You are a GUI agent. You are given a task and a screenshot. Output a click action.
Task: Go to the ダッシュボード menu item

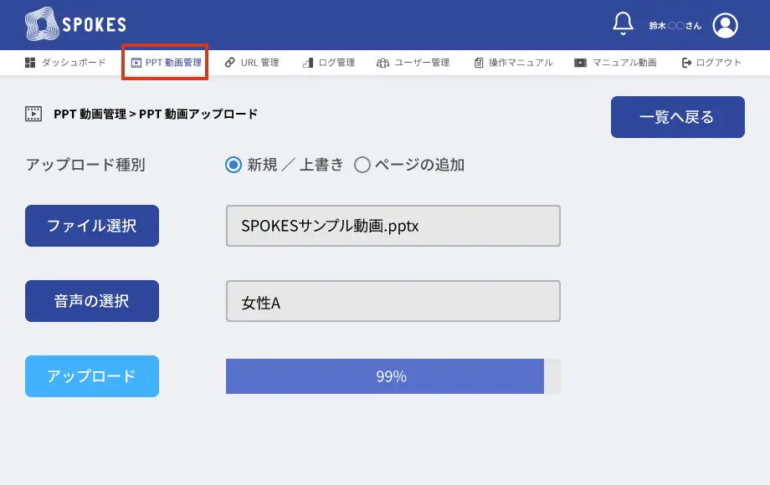pos(74,63)
